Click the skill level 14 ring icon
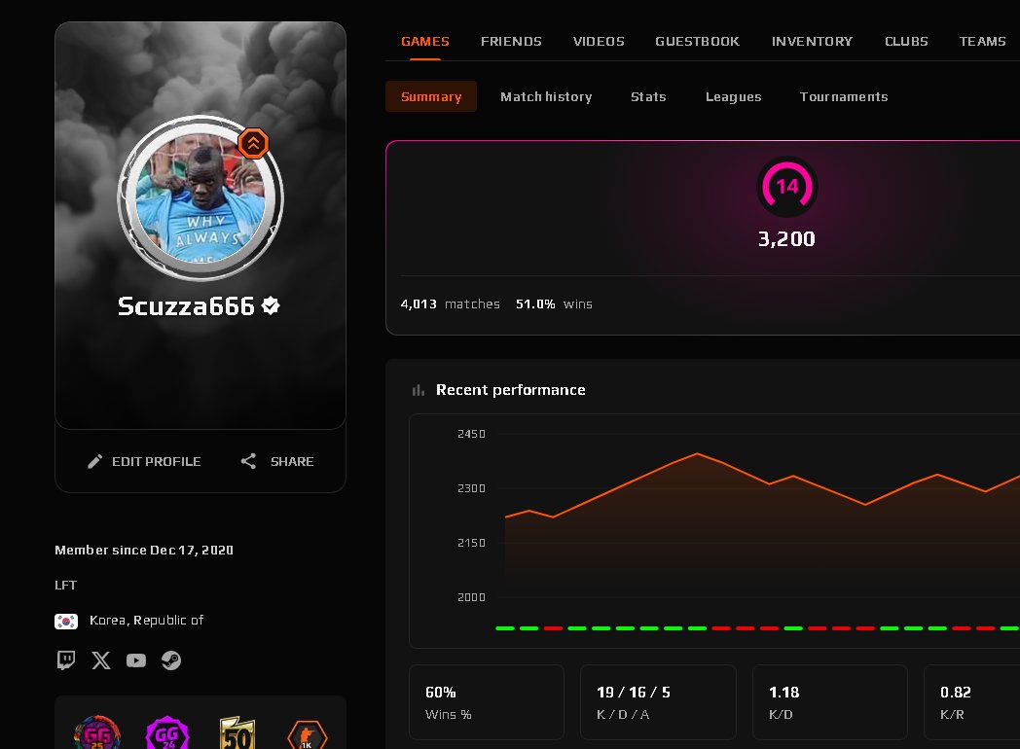This screenshot has width=1020, height=749. pos(787,187)
